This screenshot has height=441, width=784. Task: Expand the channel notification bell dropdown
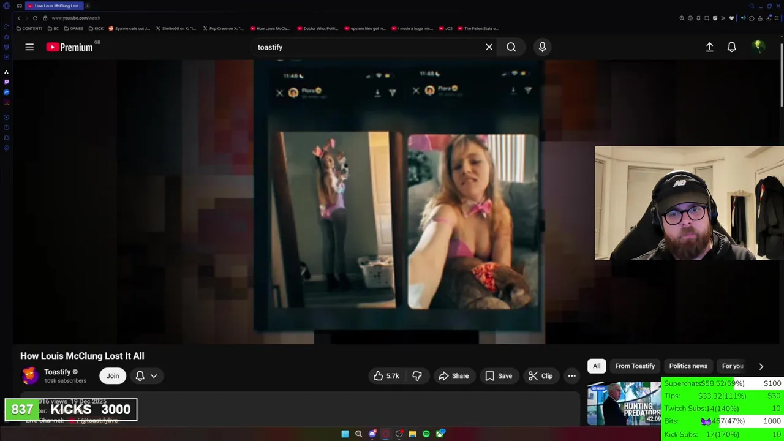pos(146,376)
